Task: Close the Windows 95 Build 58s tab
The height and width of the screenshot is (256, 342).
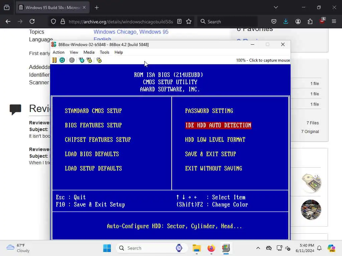Action: (x=84, y=8)
